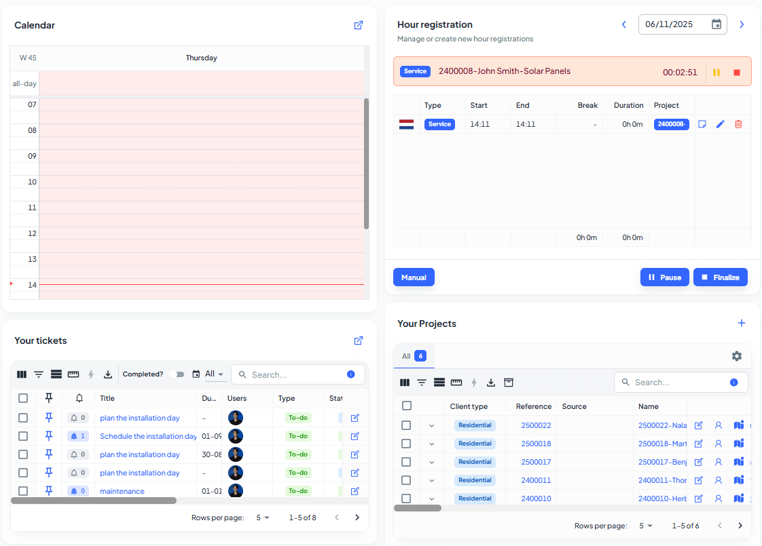Archive projects using the archive icon
This screenshot has width=762, height=546.
[508, 383]
